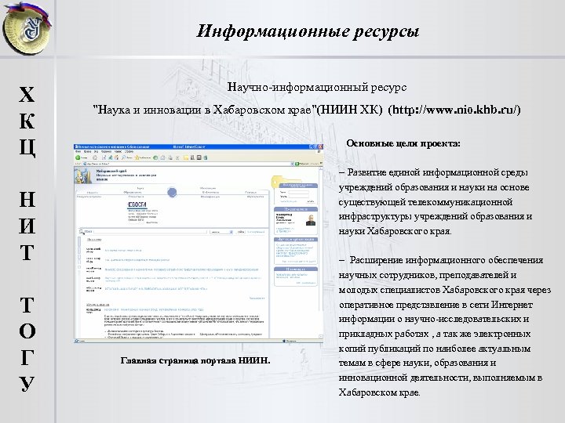Close the embedded browser window

(320, 146)
